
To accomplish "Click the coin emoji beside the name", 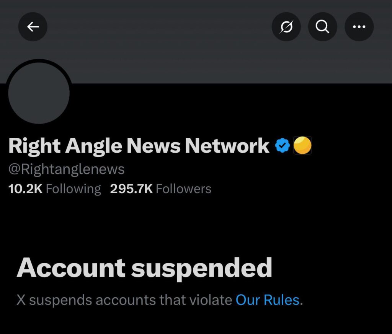I will coord(303,145).
